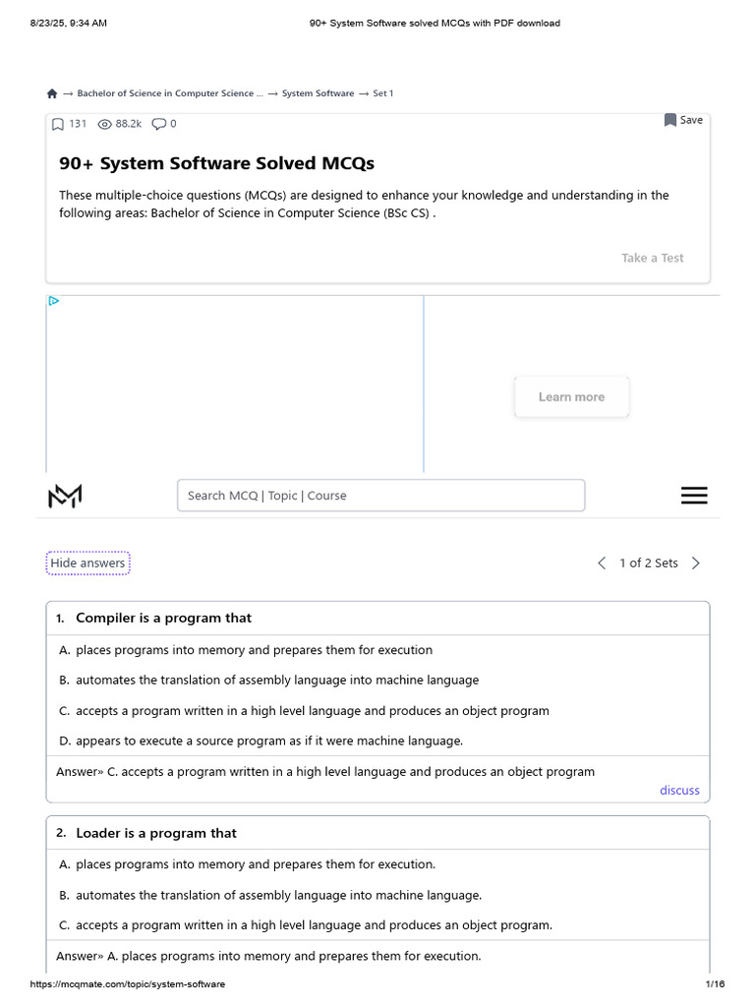Go to the next set arrow

[696, 563]
